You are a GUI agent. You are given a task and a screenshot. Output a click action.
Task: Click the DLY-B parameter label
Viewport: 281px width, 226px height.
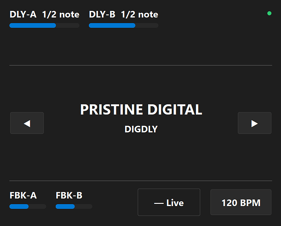coord(103,14)
